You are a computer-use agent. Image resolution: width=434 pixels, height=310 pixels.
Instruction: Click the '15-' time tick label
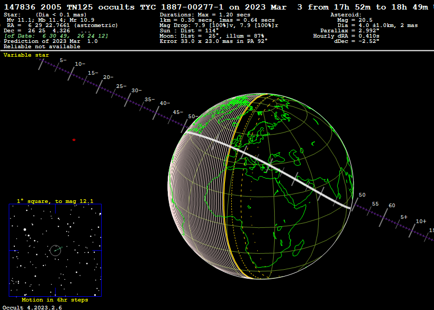(93, 73)
